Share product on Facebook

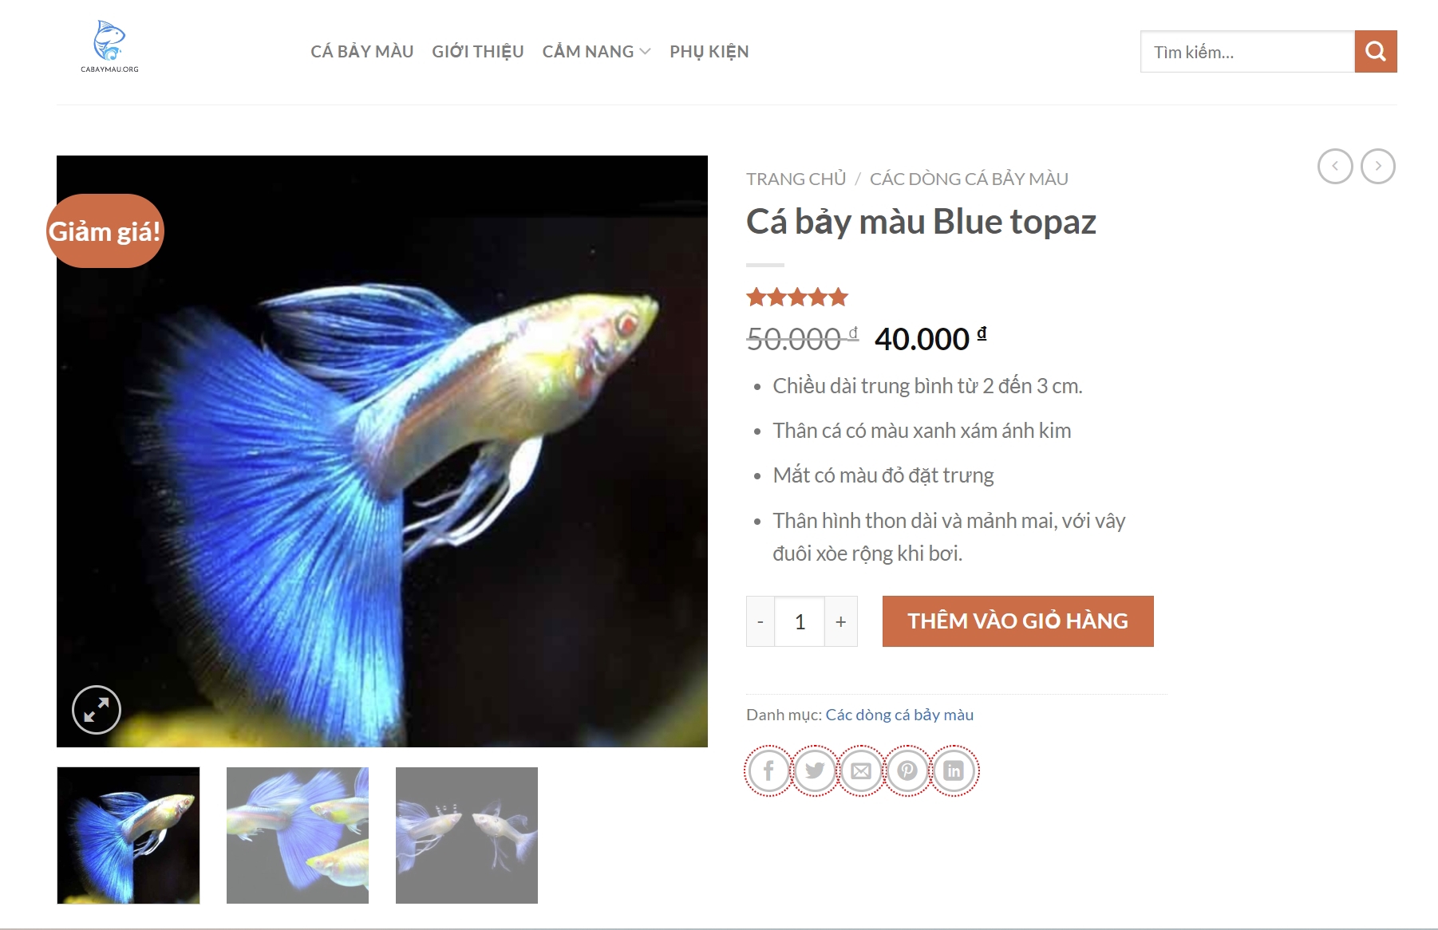tap(768, 770)
